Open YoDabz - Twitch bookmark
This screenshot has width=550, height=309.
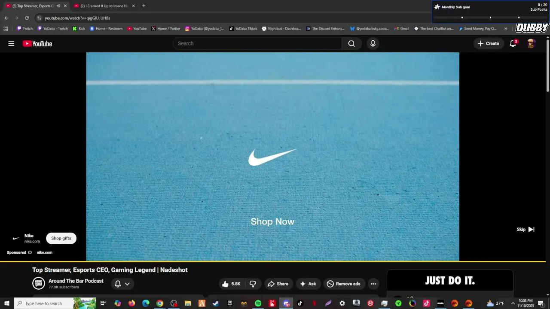coord(53,29)
